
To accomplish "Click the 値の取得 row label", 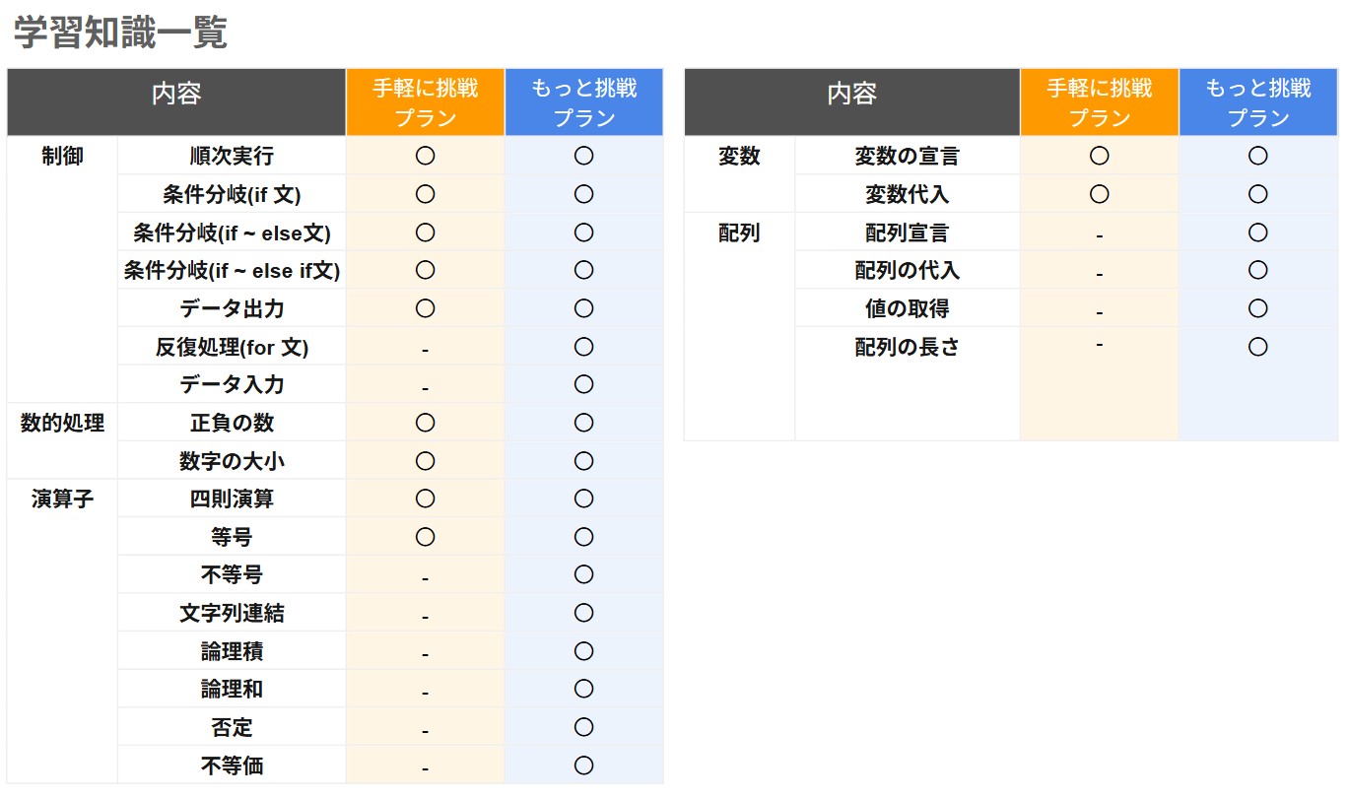I will coord(907,308).
